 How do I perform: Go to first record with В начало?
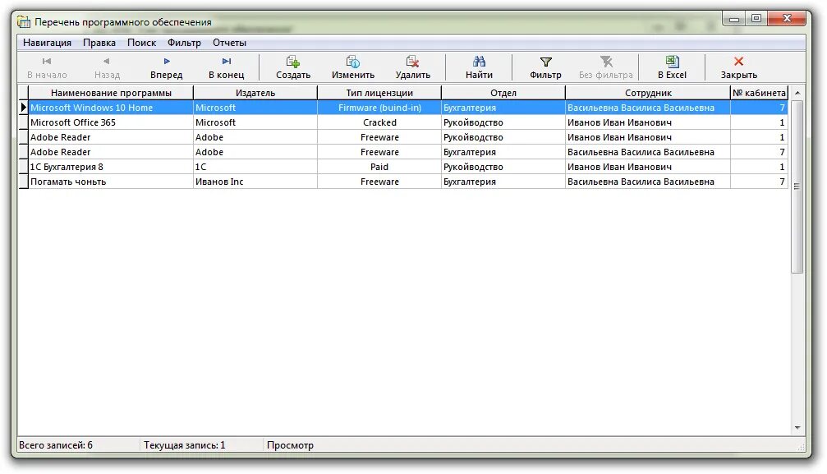(x=47, y=68)
